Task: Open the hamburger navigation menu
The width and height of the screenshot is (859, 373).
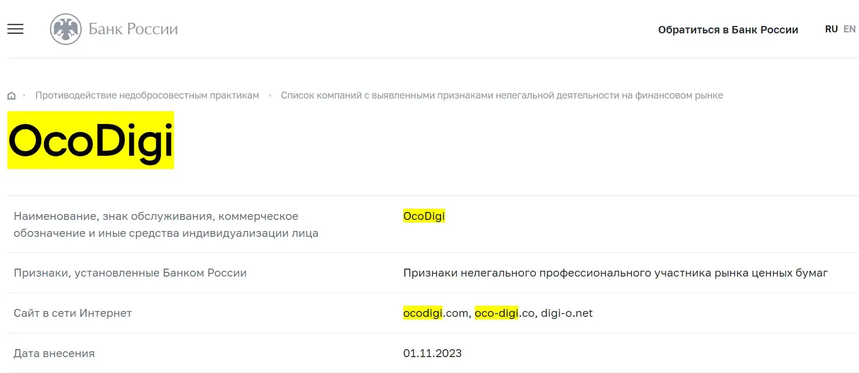Action: point(15,29)
